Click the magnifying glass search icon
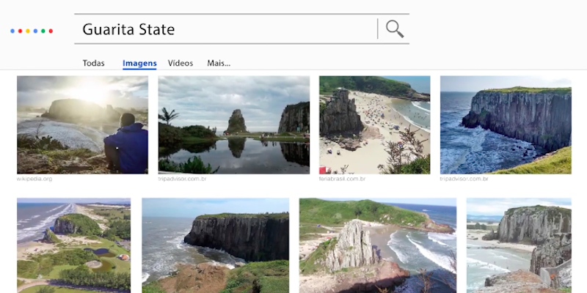587x293 pixels. pyautogui.click(x=395, y=29)
